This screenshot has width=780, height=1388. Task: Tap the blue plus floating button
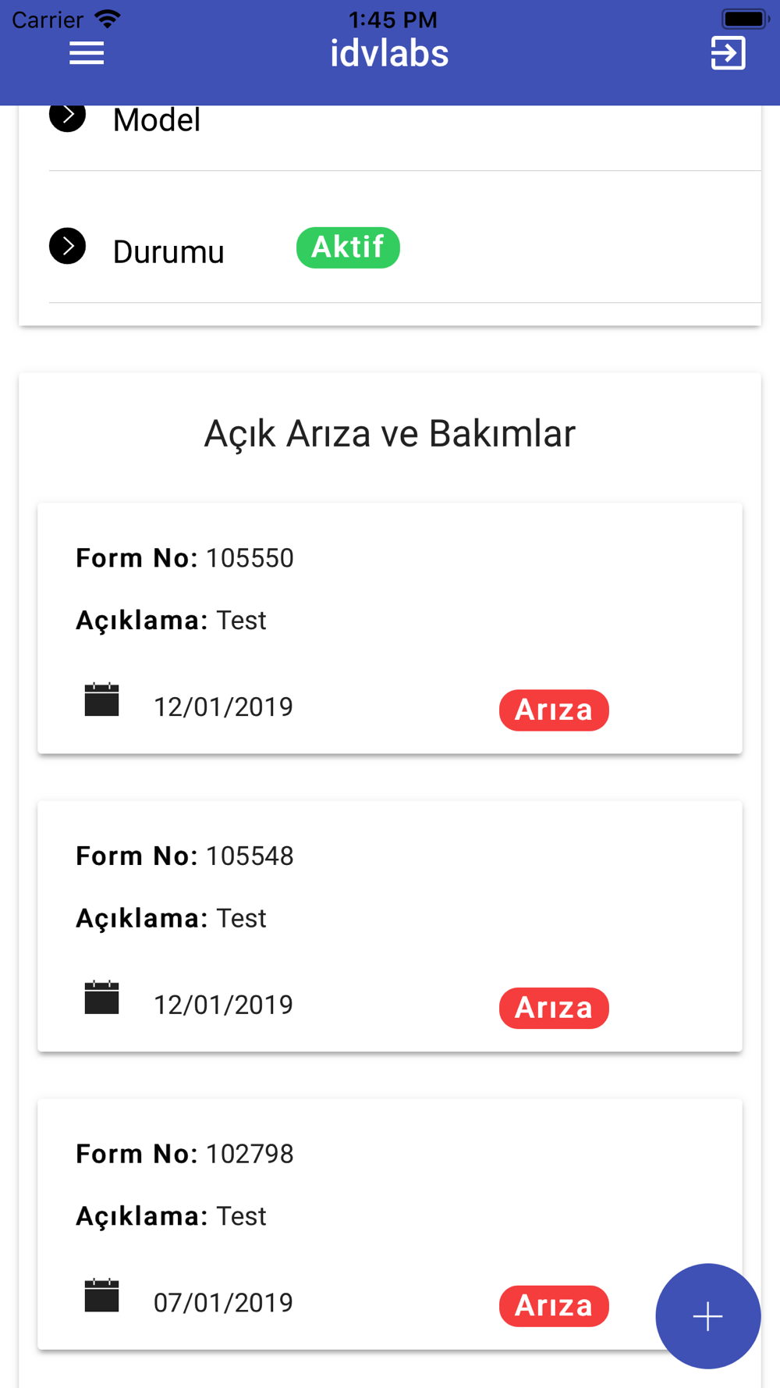click(707, 1315)
